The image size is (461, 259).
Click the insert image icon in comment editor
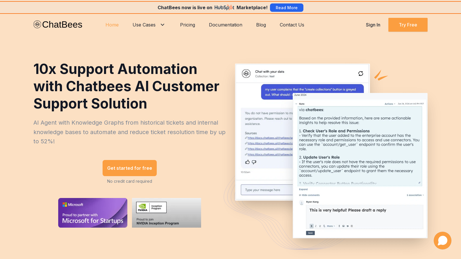[x=343, y=226]
